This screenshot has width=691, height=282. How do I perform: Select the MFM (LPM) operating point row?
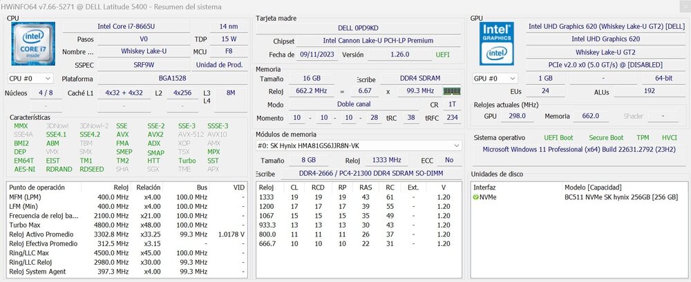(127, 197)
